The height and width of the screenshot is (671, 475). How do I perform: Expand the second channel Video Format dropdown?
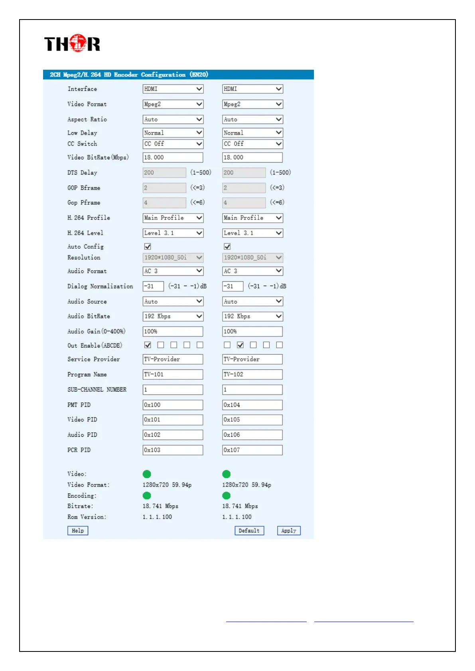(x=252, y=104)
